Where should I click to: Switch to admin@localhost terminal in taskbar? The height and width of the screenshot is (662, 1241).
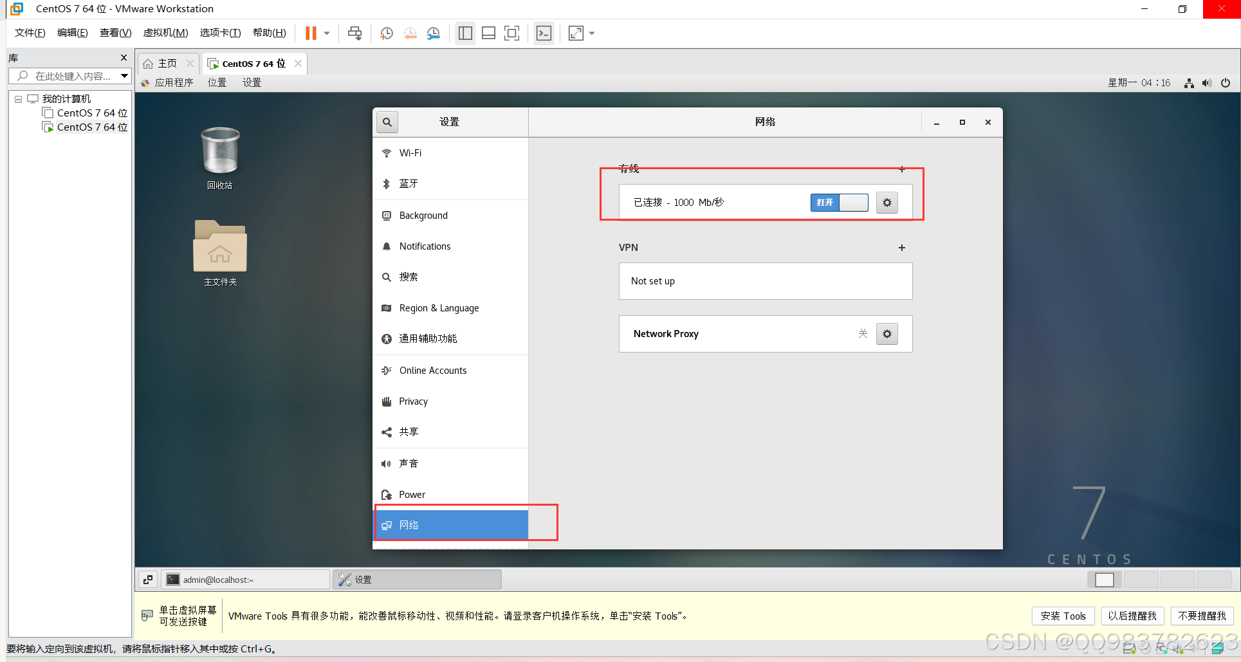click(x=245, y=580)
